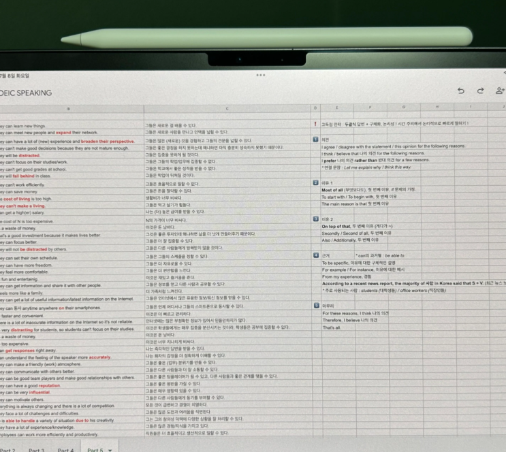Select column G header
This screenshot has width=506, height=452.
point(404,107)
